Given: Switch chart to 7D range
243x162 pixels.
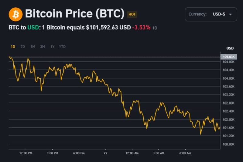Looking at the screenshot, I should point(23,47).
